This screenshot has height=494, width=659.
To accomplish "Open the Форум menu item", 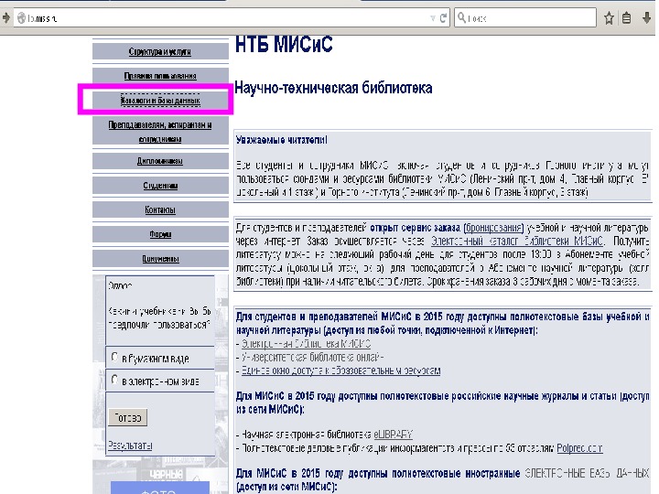I will 160,234.
